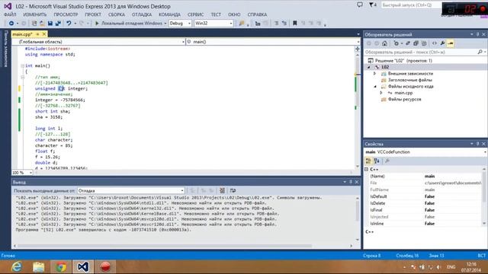Open File Explorer from the taskbar
The width and height of the screenshot is (488, 274).
39,267
